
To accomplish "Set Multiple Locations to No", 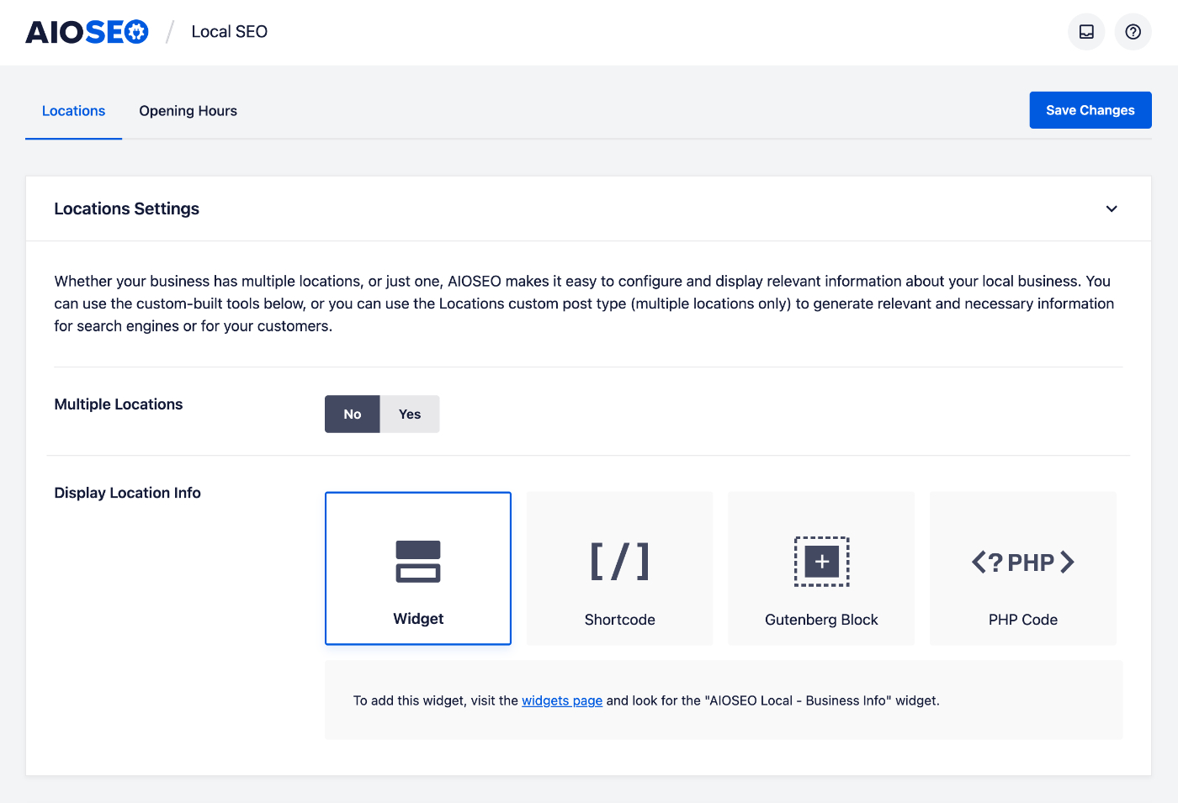I will tap(353, 415).
